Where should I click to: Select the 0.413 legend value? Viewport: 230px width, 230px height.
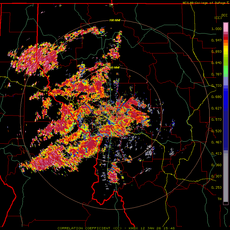[216, 154]
